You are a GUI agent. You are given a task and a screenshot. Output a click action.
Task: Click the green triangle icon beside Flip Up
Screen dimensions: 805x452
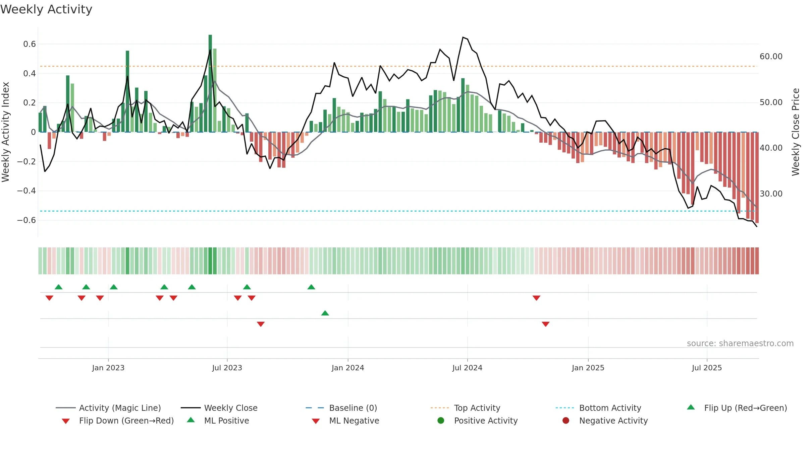pos(691,407)
